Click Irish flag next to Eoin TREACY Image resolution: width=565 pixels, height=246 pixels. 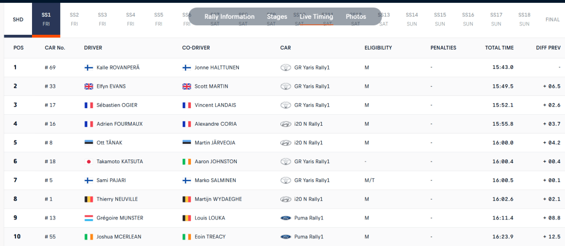click(186, 237)
